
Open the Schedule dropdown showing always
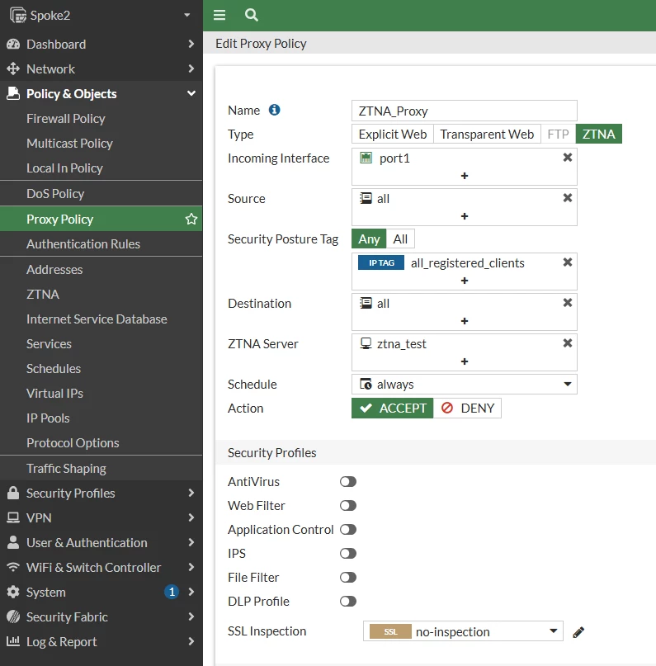click(x=464, y=384)
